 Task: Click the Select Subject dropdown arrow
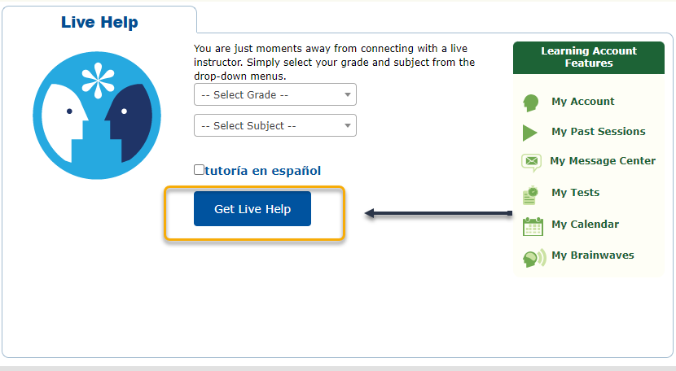(x=348, y=126)
